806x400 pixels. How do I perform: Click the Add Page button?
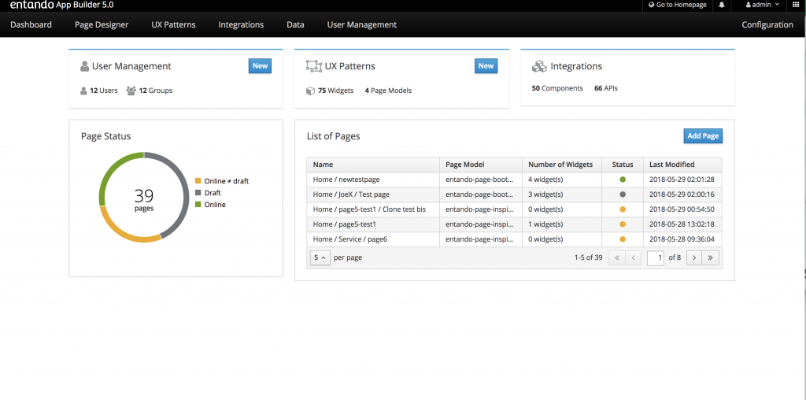coord(703,135)
